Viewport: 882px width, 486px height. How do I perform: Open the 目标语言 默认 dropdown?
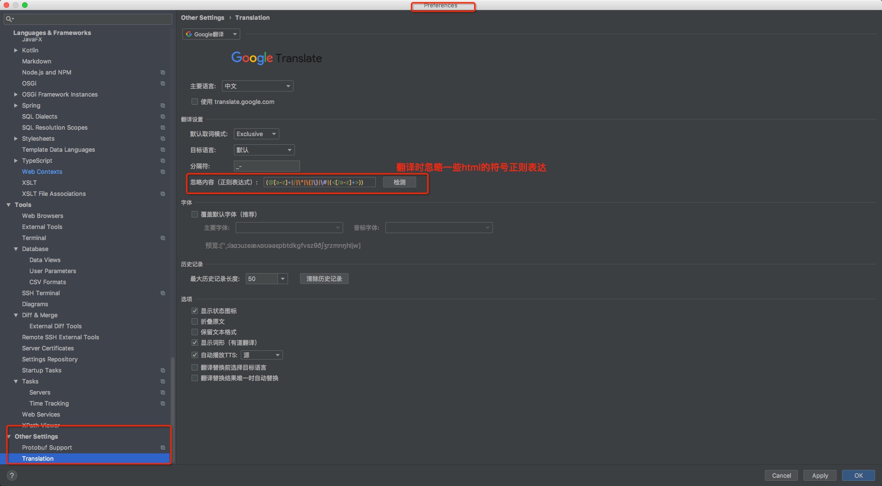tap(264, 150)
